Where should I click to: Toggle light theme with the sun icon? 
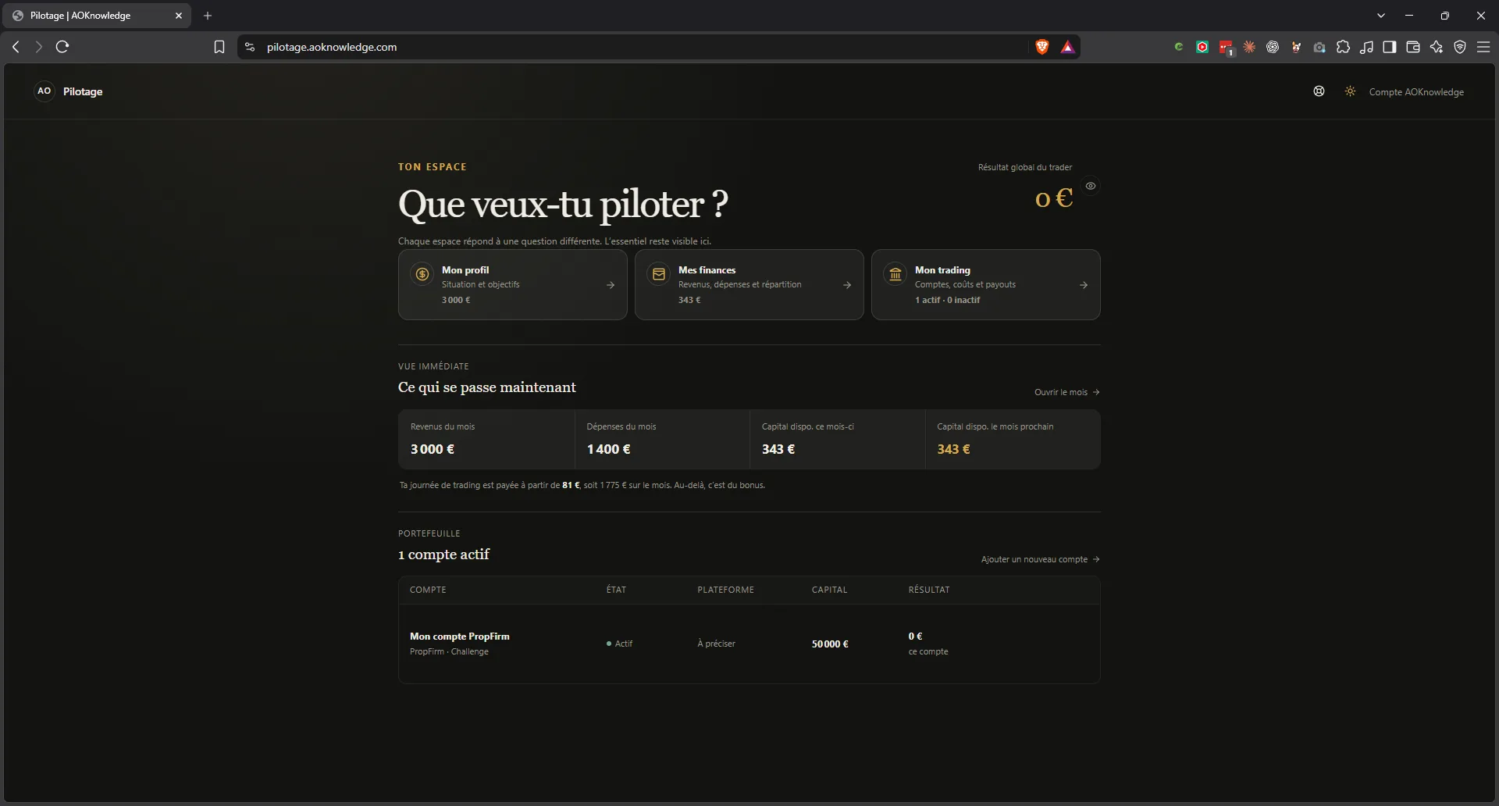pos(1350,91)
